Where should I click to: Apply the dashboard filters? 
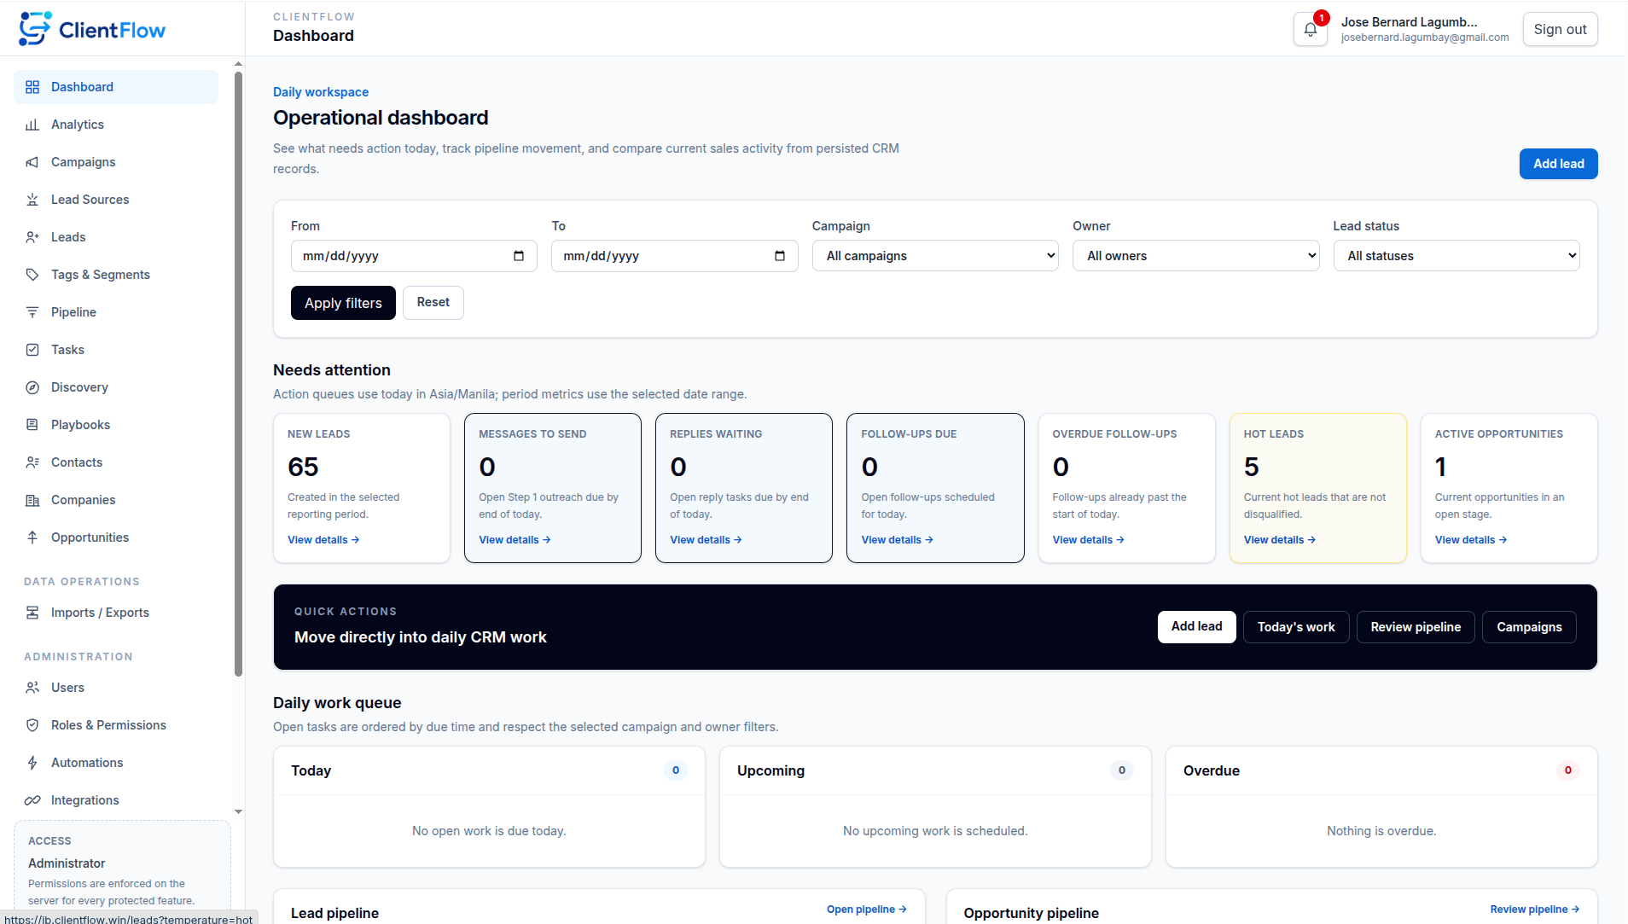coord(343,303)
